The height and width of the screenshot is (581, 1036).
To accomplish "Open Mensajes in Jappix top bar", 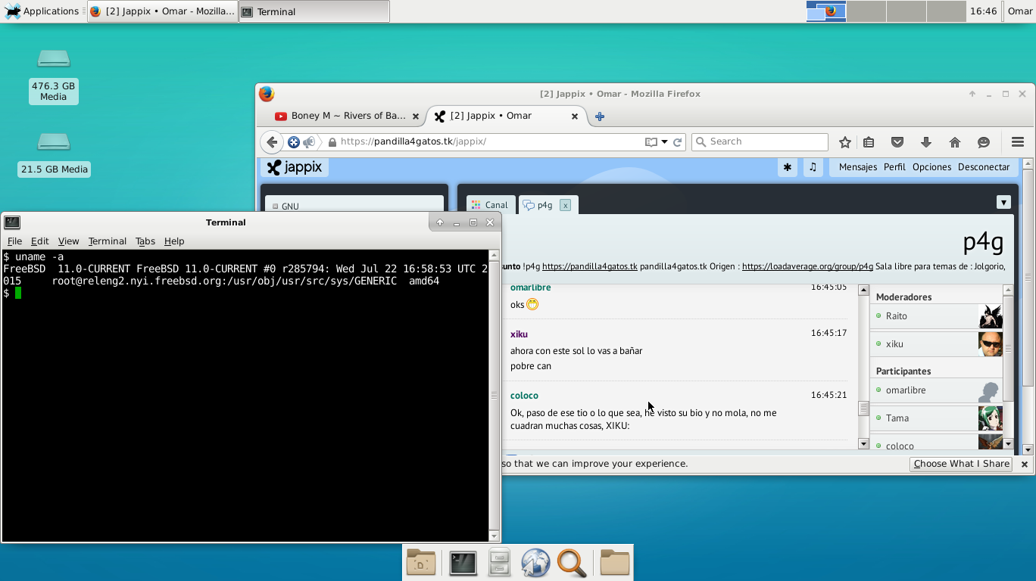I will (858, 167).
